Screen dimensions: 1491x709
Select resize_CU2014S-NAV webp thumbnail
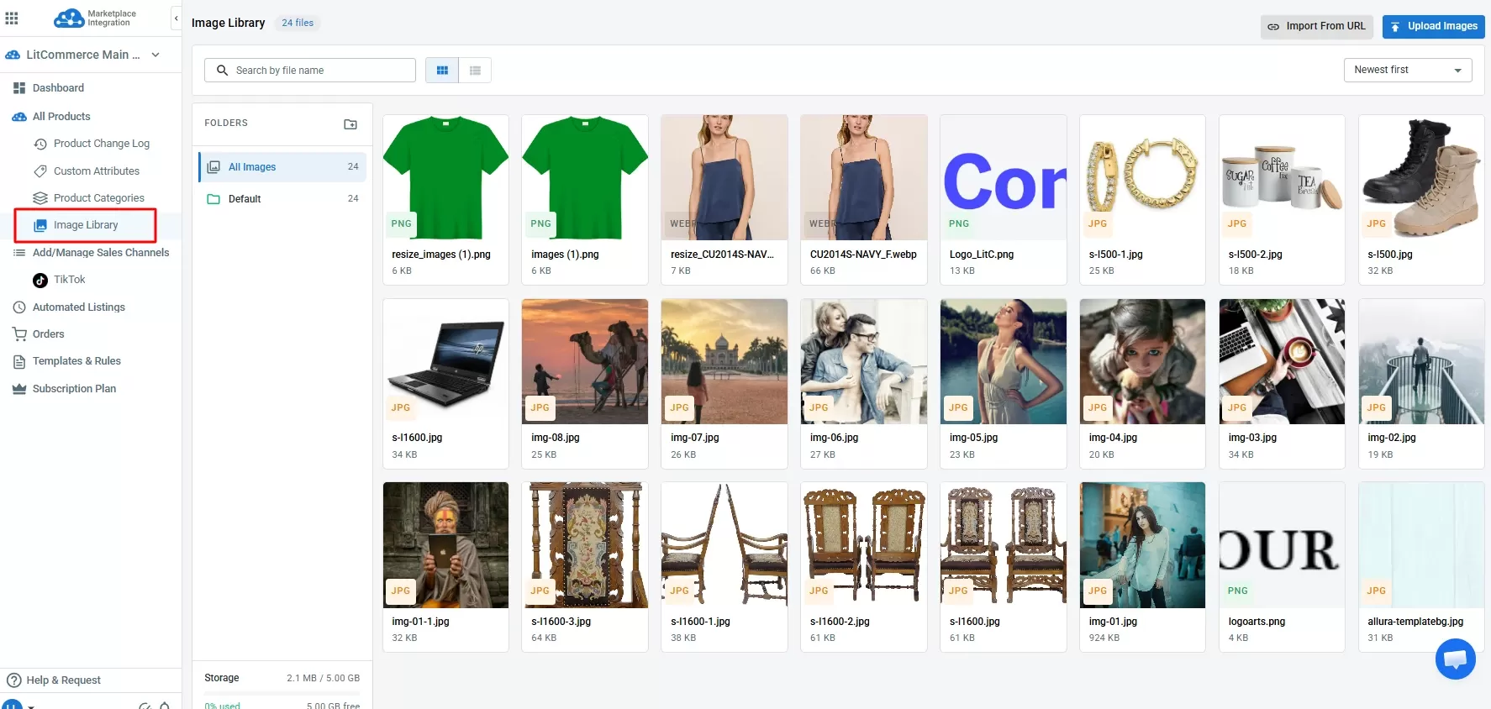pyautogui.click(x=724, y=177)
